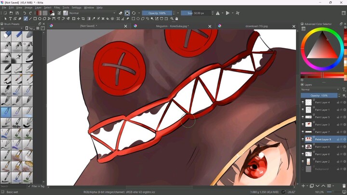Click the Reload Original Preset icon
This screenshot has height=195, width=347.
[133, 13]
